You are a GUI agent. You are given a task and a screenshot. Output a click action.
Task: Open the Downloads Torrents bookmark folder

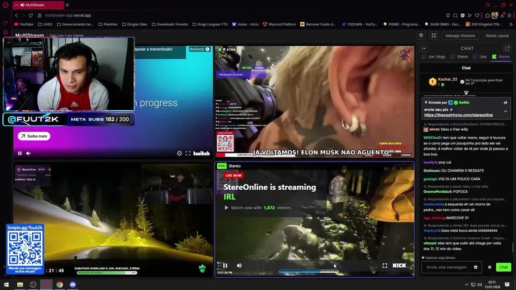click(x=169, y=24)
